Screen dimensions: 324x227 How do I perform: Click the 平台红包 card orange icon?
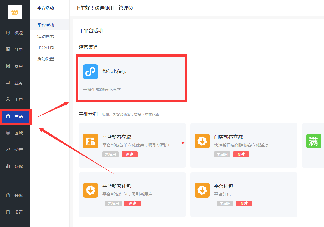click(x=202, y=190)
